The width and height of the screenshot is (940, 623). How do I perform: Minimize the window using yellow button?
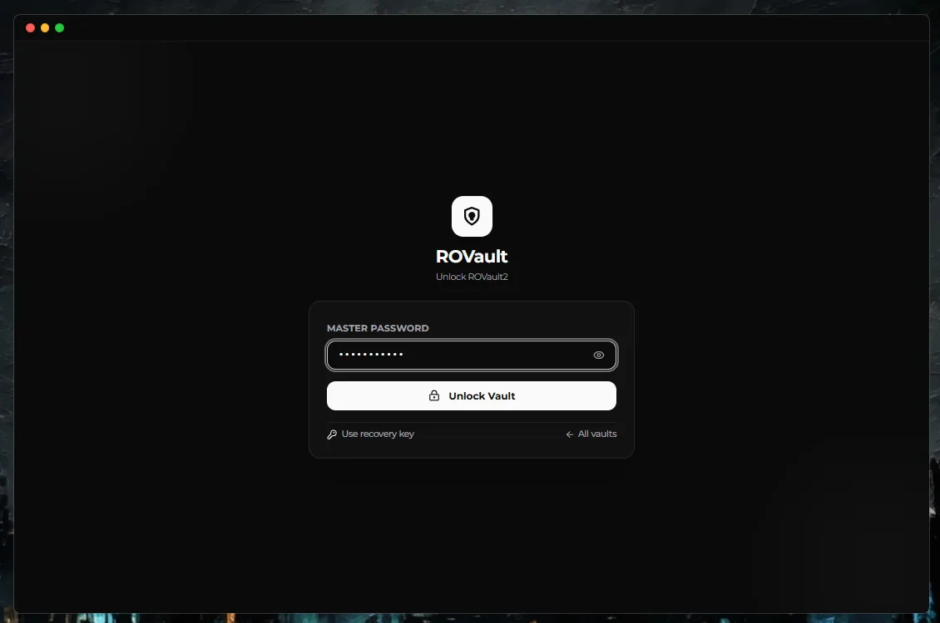[45, 27]
